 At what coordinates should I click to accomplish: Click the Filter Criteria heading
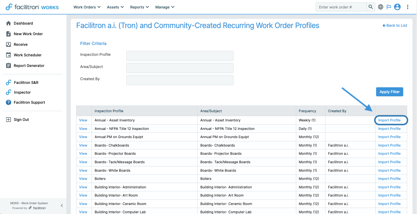tap(93, 43)
